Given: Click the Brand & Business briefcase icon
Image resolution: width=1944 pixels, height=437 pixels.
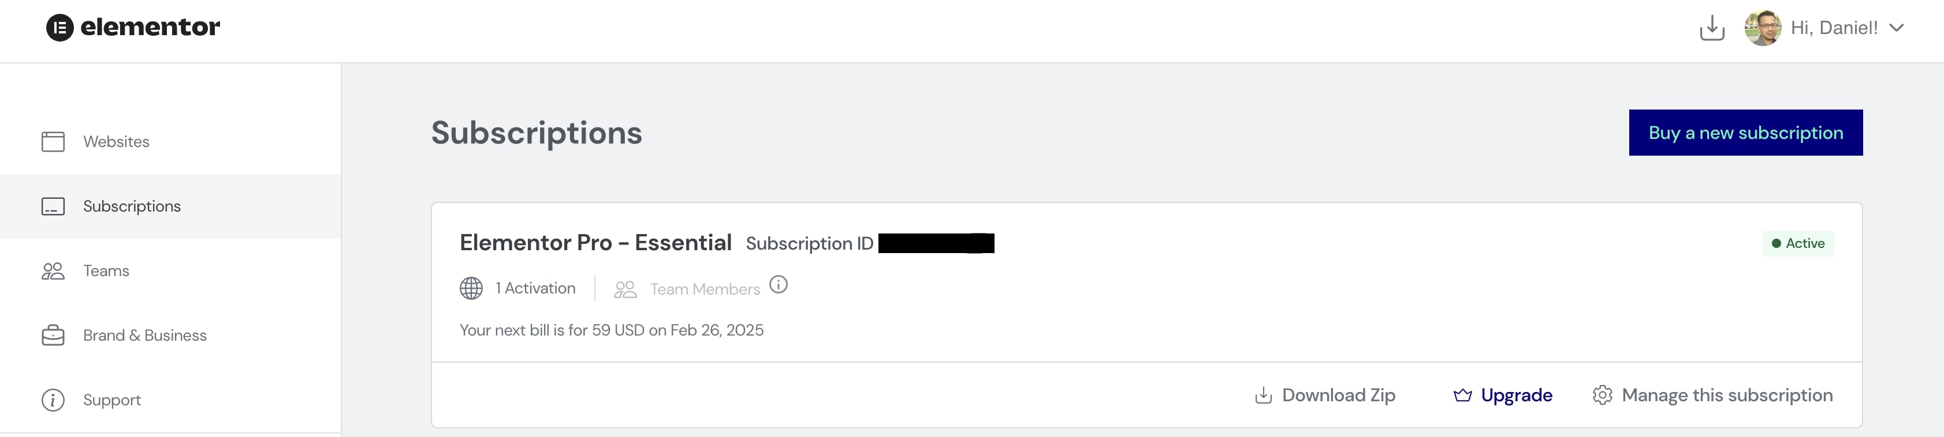Looking at the screenshot, I should coord(53,336).
